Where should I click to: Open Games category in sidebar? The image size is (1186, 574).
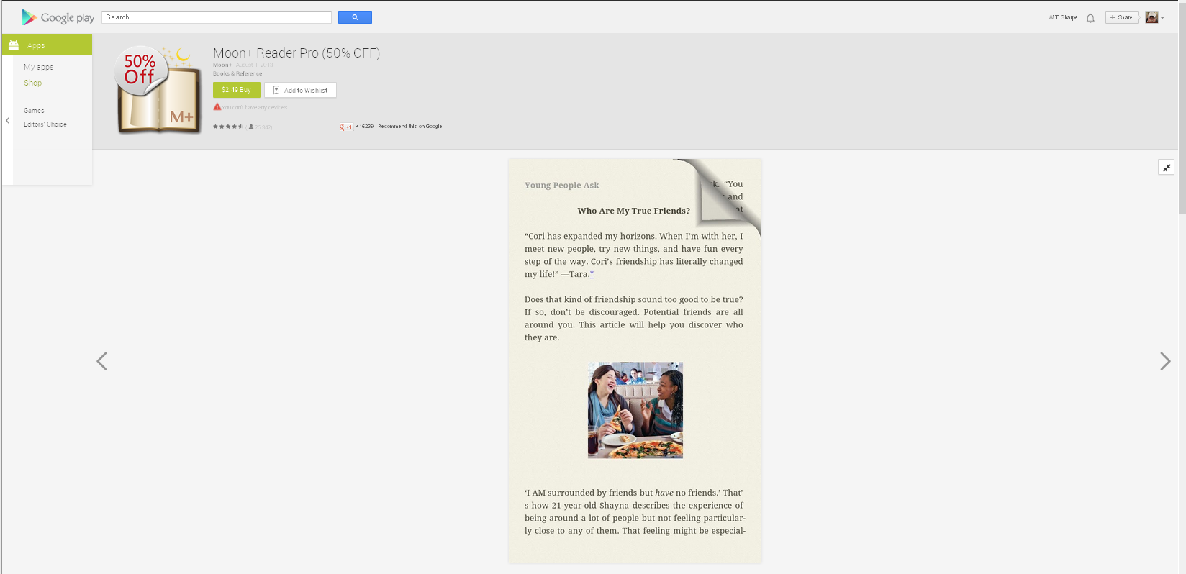pos(34,111)
